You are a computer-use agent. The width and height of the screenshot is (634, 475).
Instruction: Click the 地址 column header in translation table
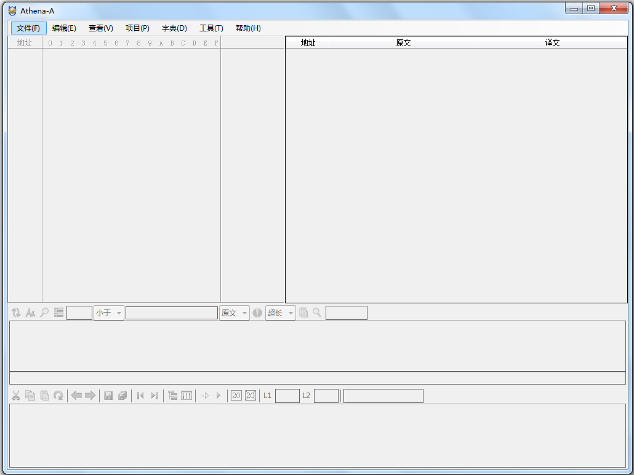308,42
